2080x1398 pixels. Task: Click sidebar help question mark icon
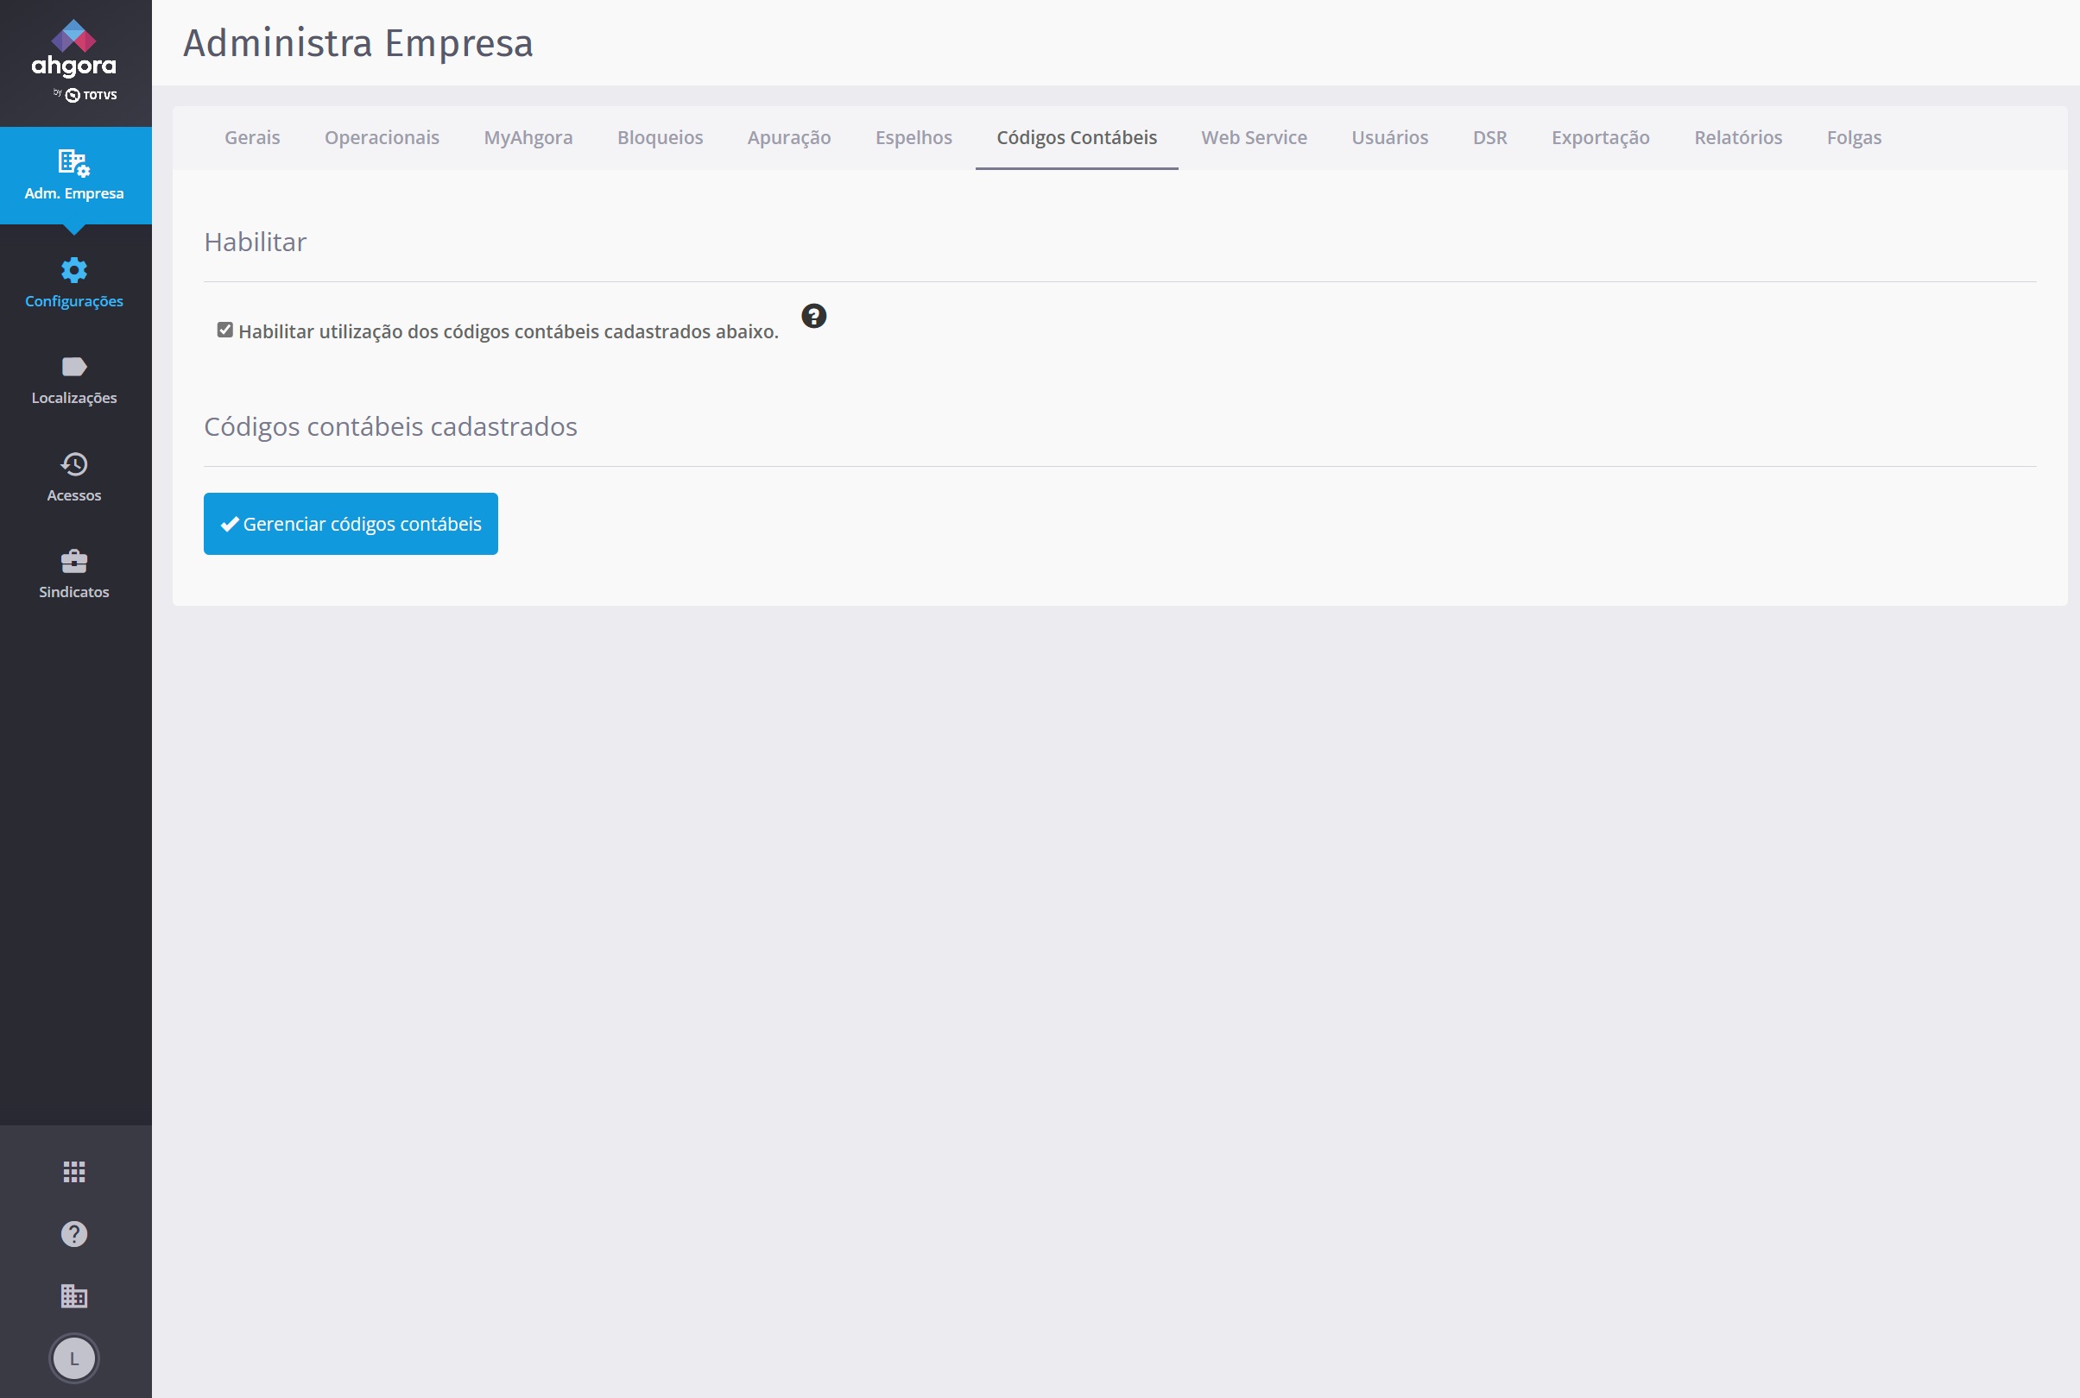click(74, 1234)
